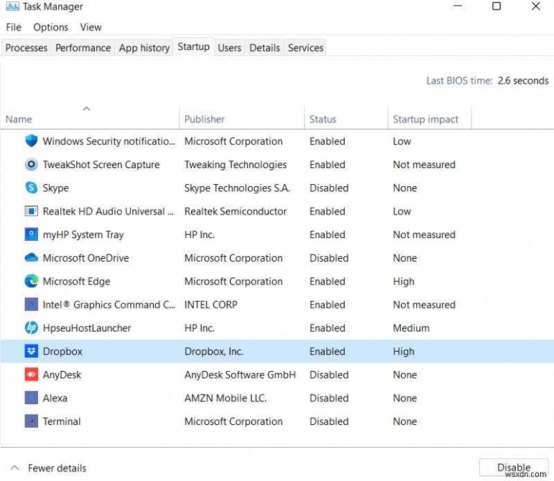
Task: Select the Alexa app icon
Action: [x=30, y=398]
